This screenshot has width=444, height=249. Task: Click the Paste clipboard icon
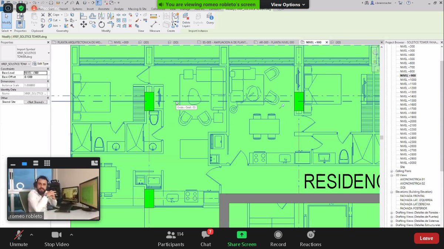(34, 18)
